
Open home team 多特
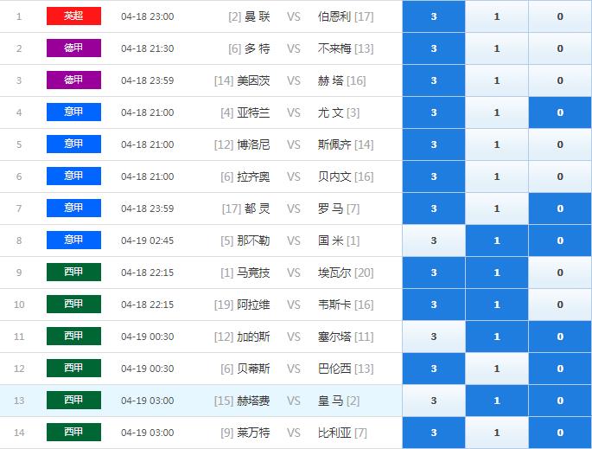point(258,48)
